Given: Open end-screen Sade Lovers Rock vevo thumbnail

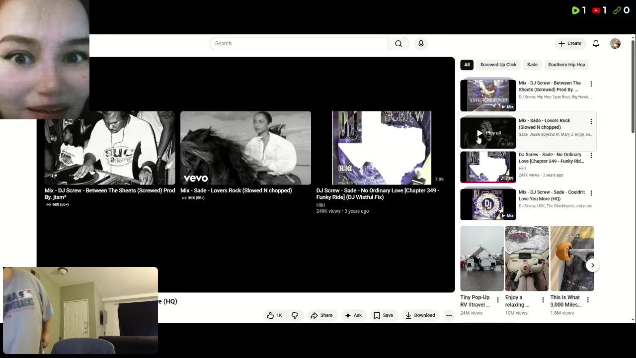Looking at the screenshot, I should tap(245, 148).
